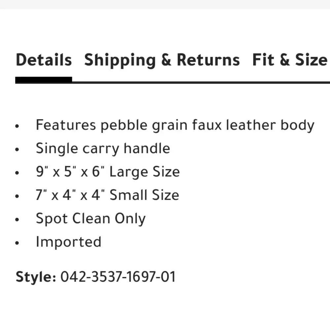
Task: Click the 'Imported' list item
Action: tap(69, 242)
